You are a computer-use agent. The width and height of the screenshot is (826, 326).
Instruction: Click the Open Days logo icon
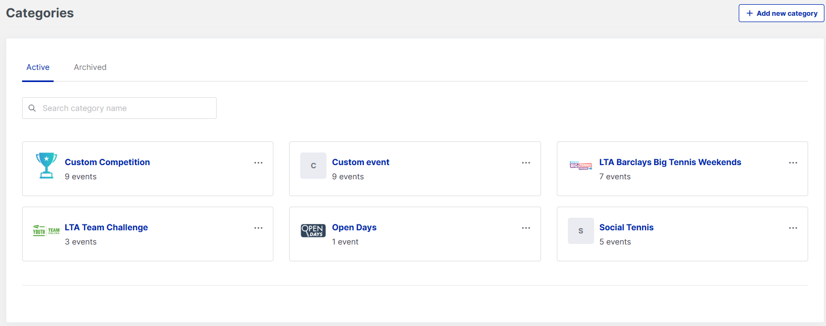click(x=313, y=231)
